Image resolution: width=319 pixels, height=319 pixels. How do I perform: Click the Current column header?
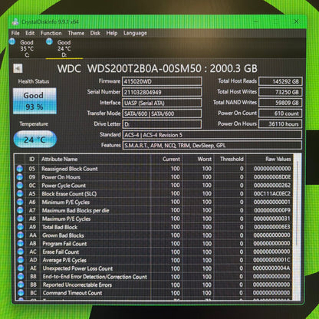point(166,159)
